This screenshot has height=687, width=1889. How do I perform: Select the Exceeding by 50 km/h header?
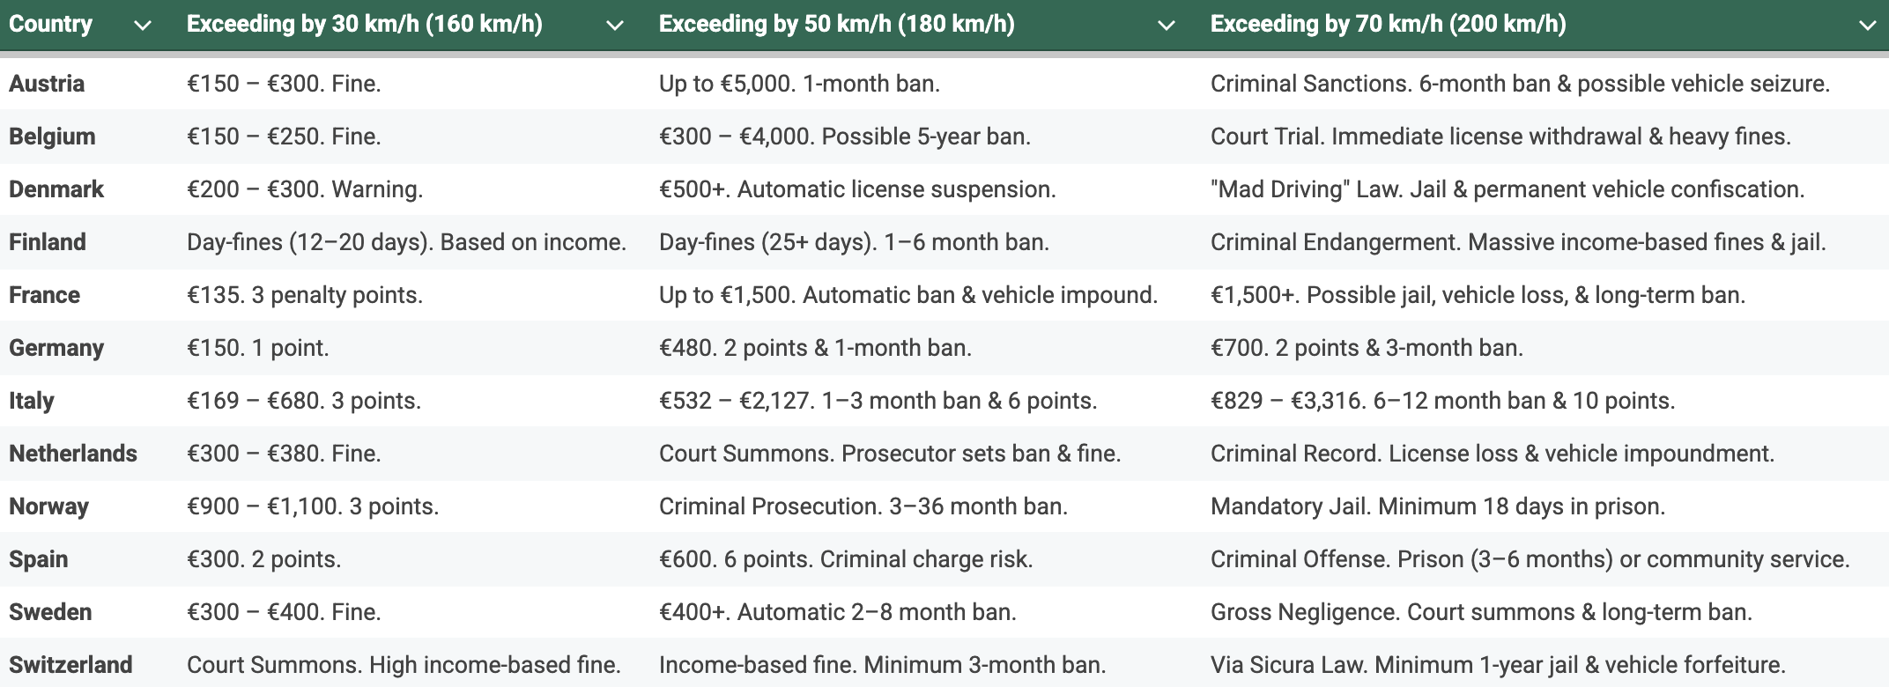tap(836, 24)
